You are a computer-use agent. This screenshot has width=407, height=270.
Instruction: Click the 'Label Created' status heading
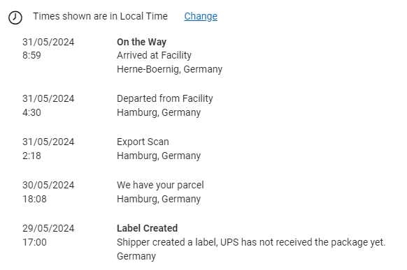147,228
